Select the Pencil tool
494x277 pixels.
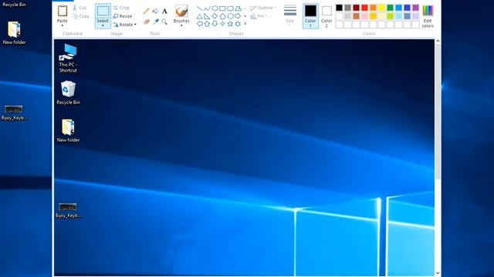(146, 11)
